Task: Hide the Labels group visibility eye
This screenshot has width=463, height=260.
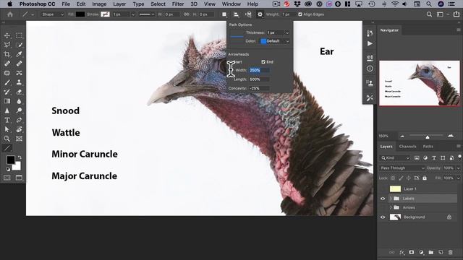Action: (383, 199)
